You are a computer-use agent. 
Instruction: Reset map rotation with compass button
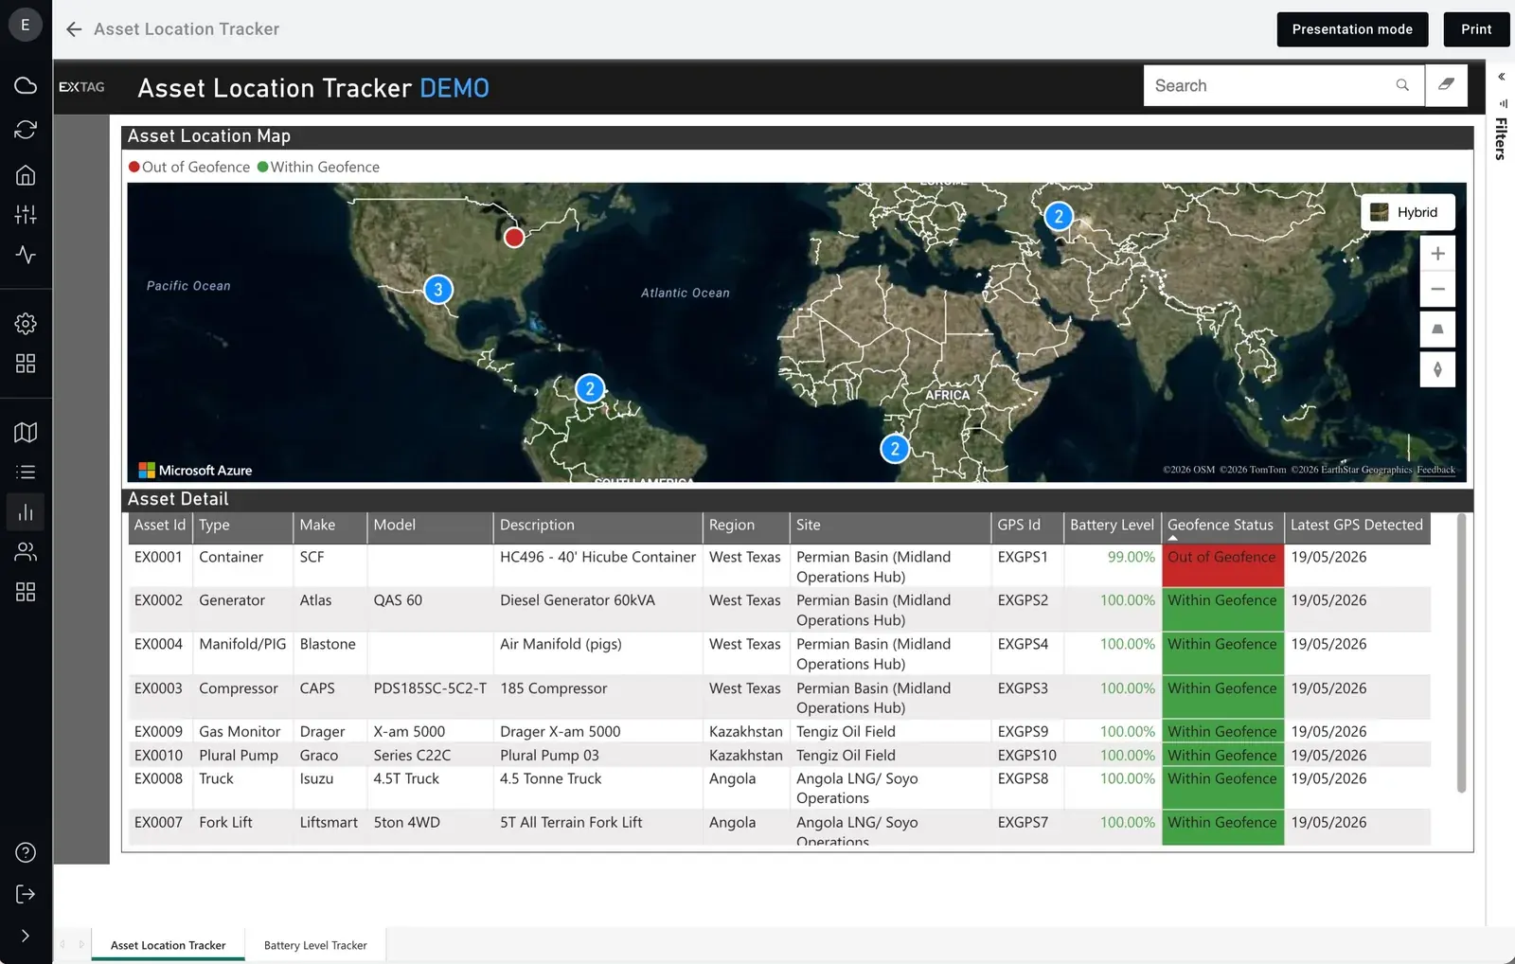(1437, 369)
